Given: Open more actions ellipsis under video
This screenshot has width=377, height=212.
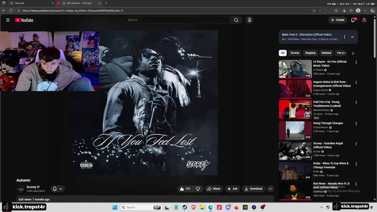Looking at the screenshot, I should 270,189.
